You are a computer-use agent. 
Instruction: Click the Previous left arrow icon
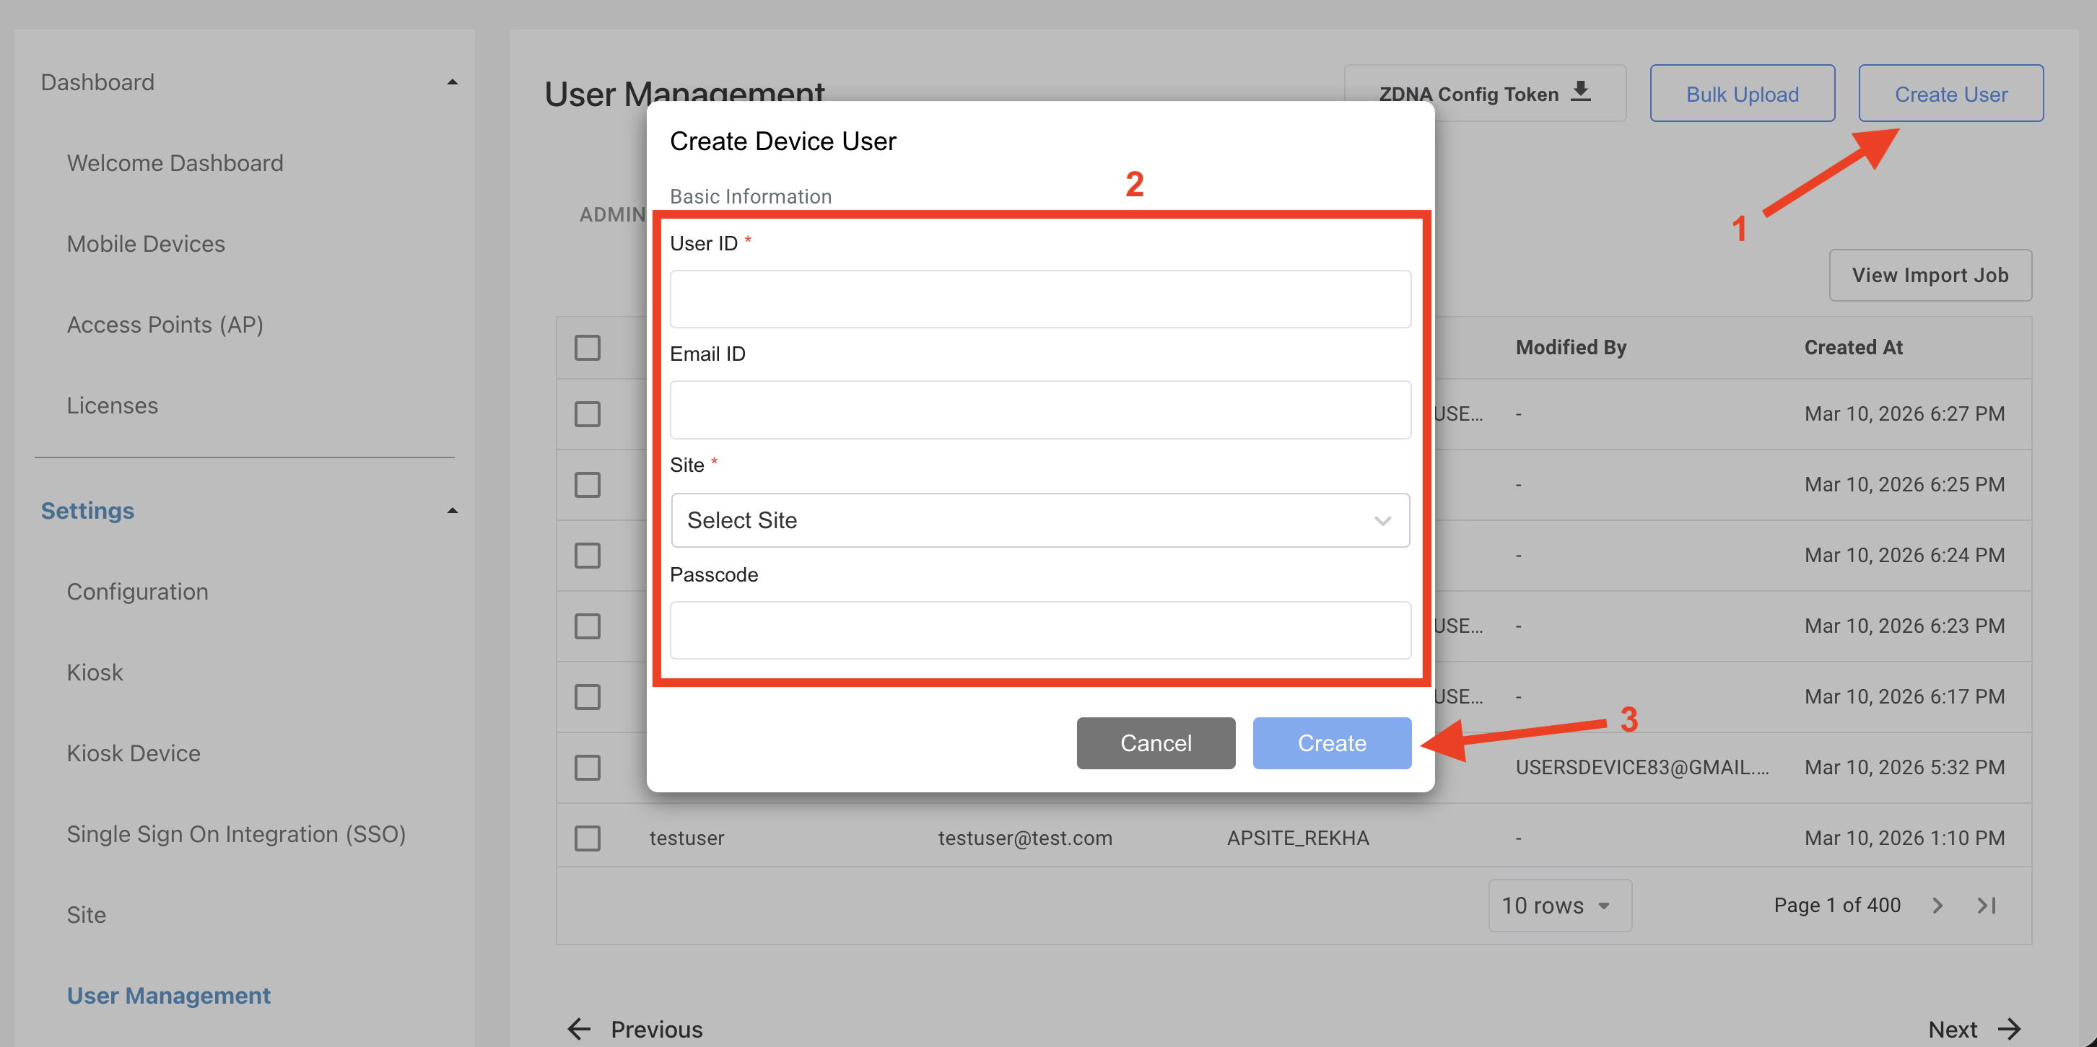pos(579,1028)
